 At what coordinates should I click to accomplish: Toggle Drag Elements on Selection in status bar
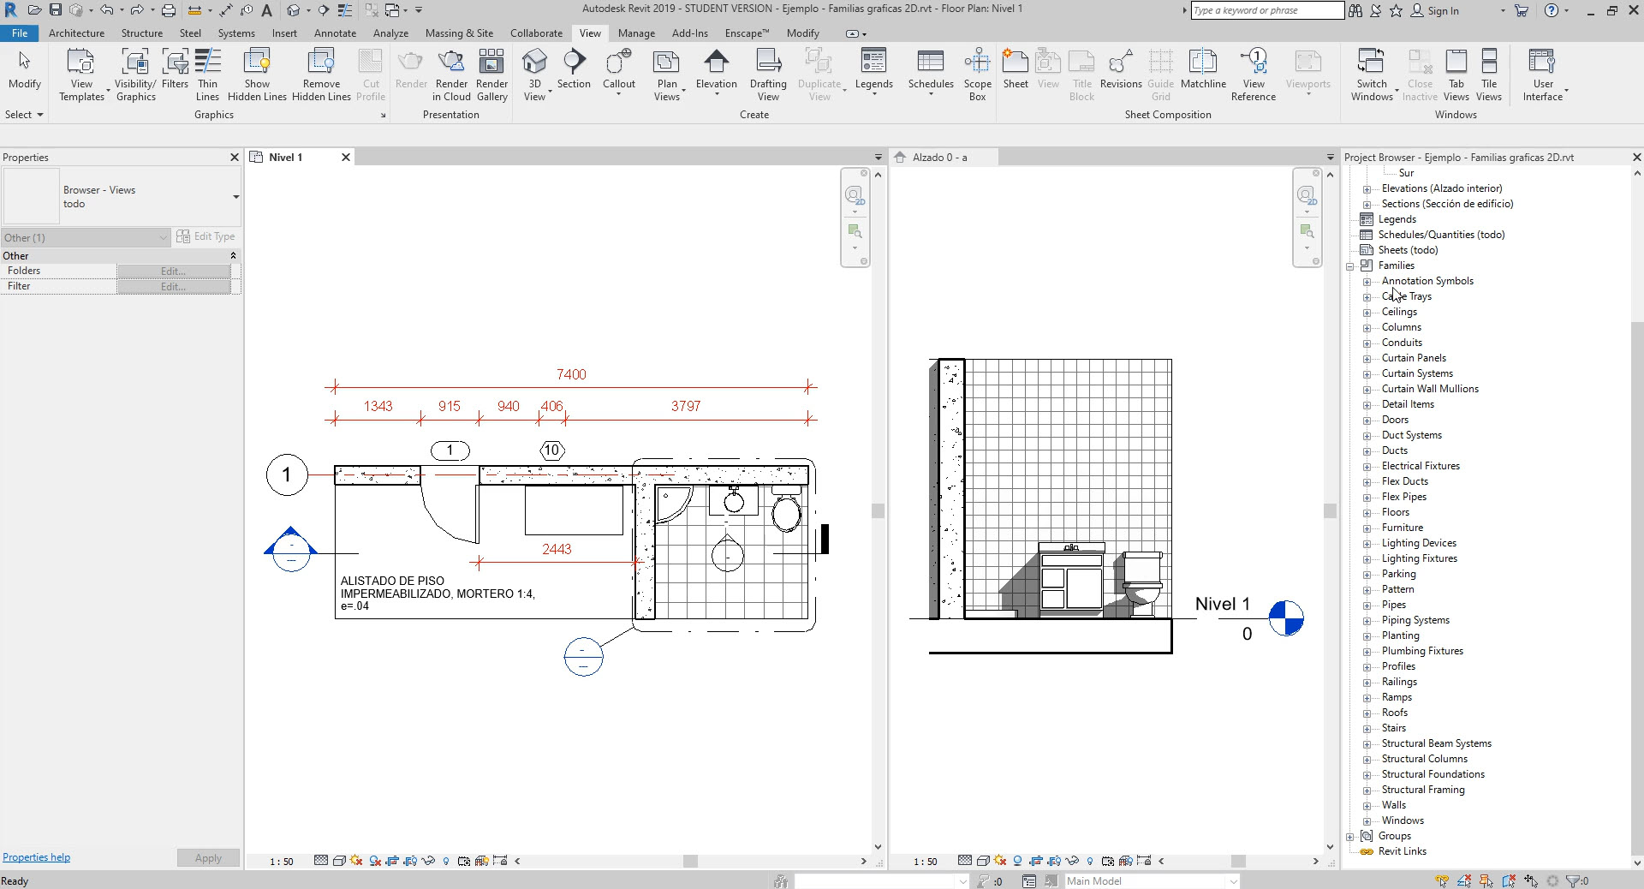(x=1531, y=880)
